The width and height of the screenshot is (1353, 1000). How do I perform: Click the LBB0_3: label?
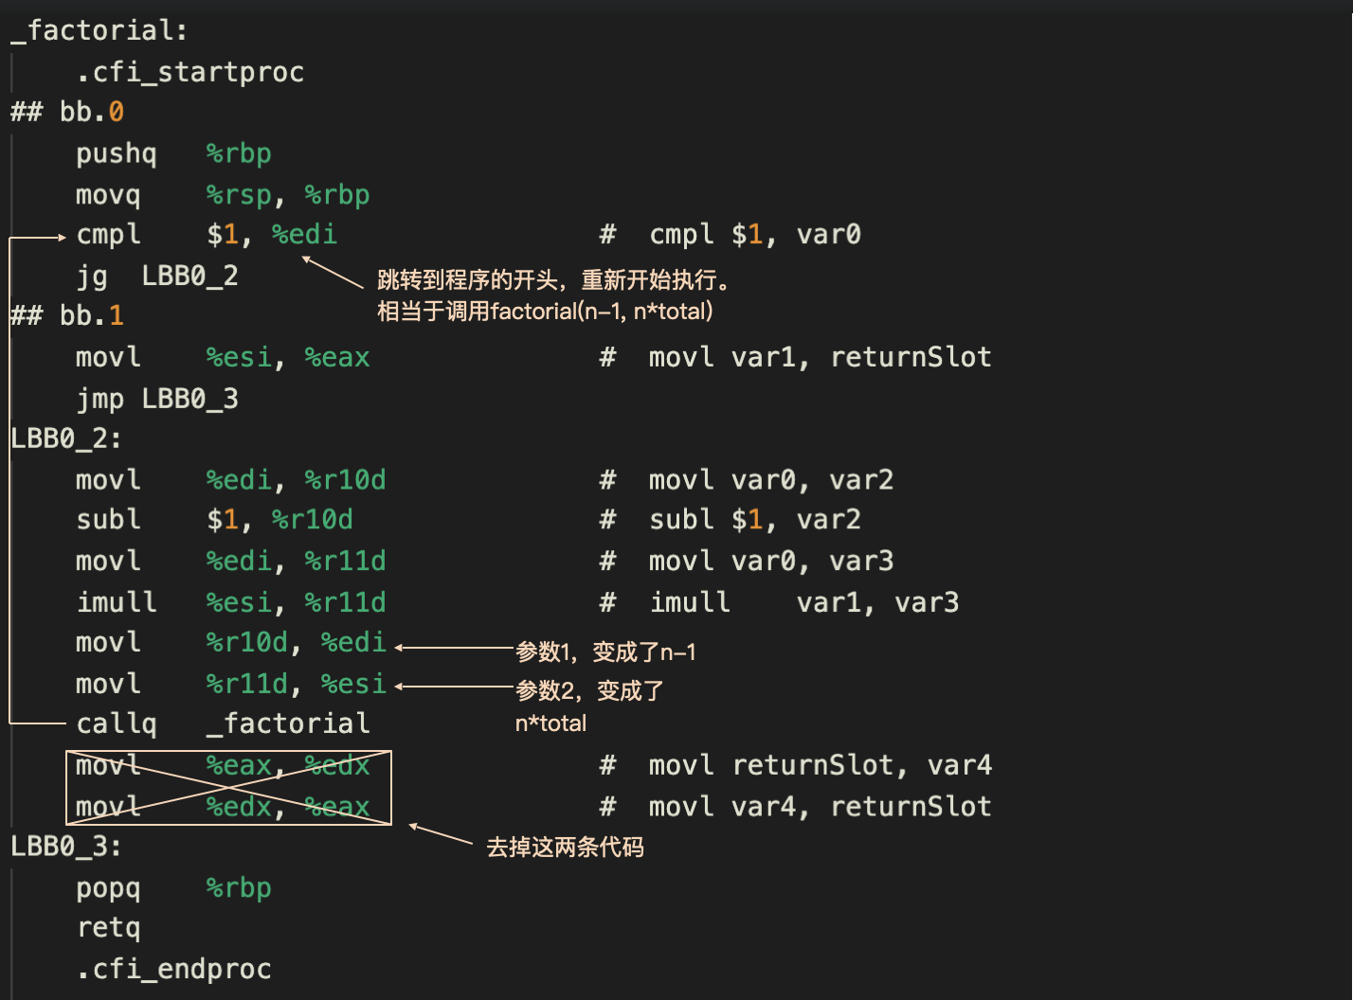pos(66,847)
